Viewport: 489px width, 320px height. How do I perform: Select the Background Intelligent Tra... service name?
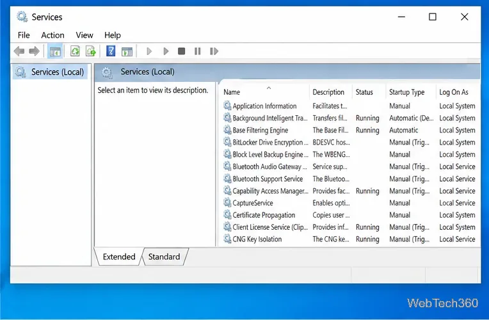(x=270, y=118)
